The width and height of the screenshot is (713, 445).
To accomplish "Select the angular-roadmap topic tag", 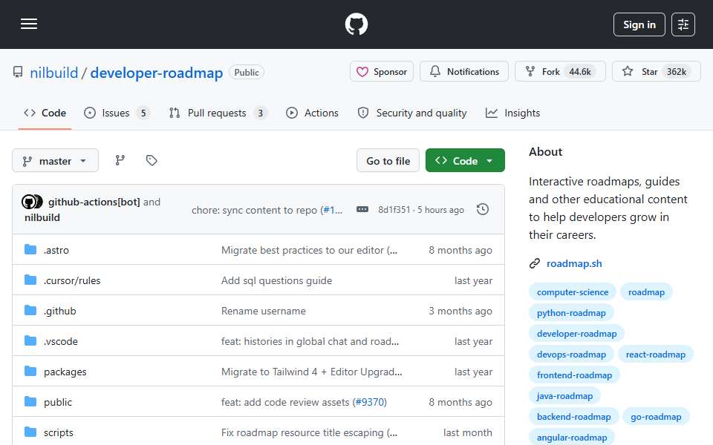I will (572, 438).
